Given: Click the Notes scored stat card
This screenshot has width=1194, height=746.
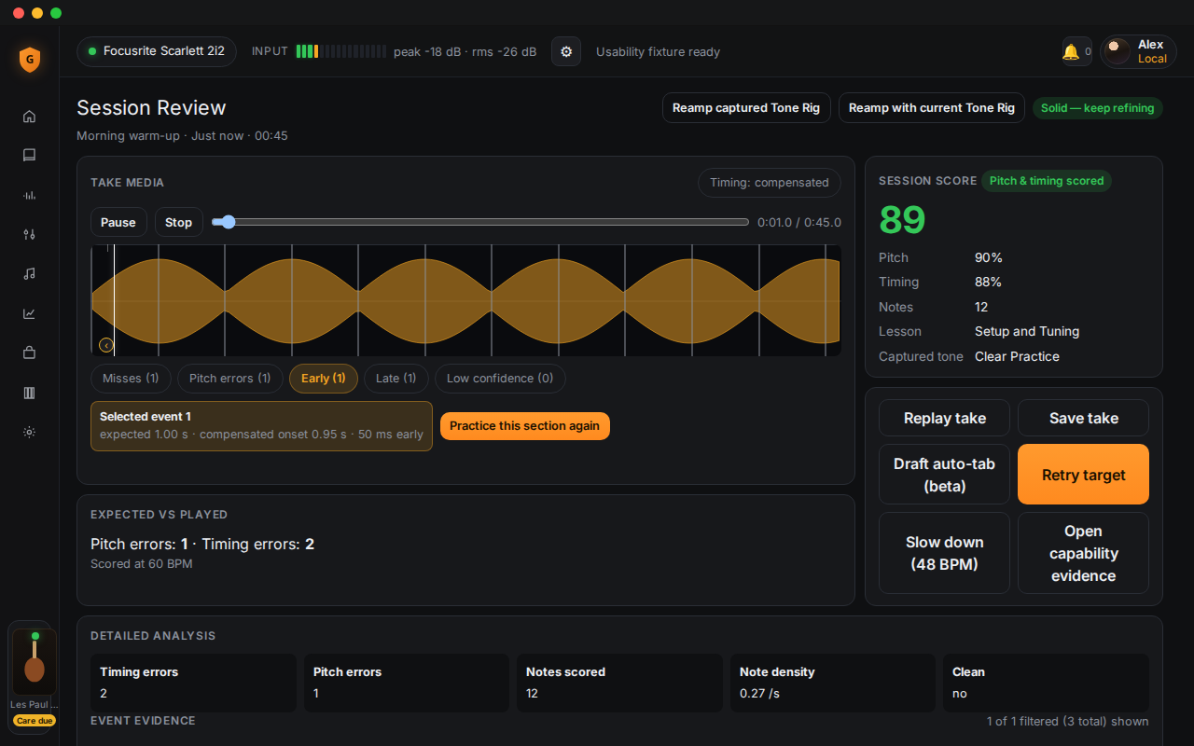Looking at the screenshot, I should (620, 683).
